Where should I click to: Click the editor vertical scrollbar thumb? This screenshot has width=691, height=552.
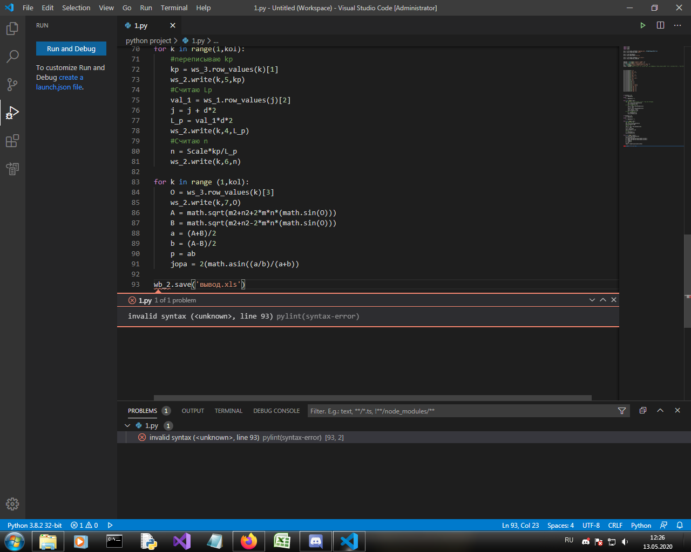(x=687, y=280)
